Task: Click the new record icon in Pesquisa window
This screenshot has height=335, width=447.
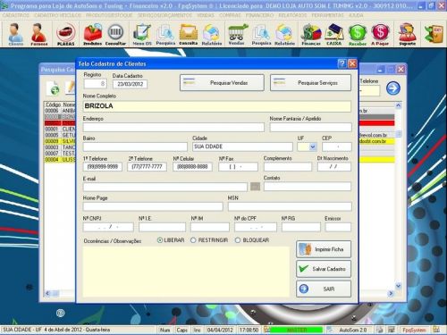Action: click(x=53, y=88)
